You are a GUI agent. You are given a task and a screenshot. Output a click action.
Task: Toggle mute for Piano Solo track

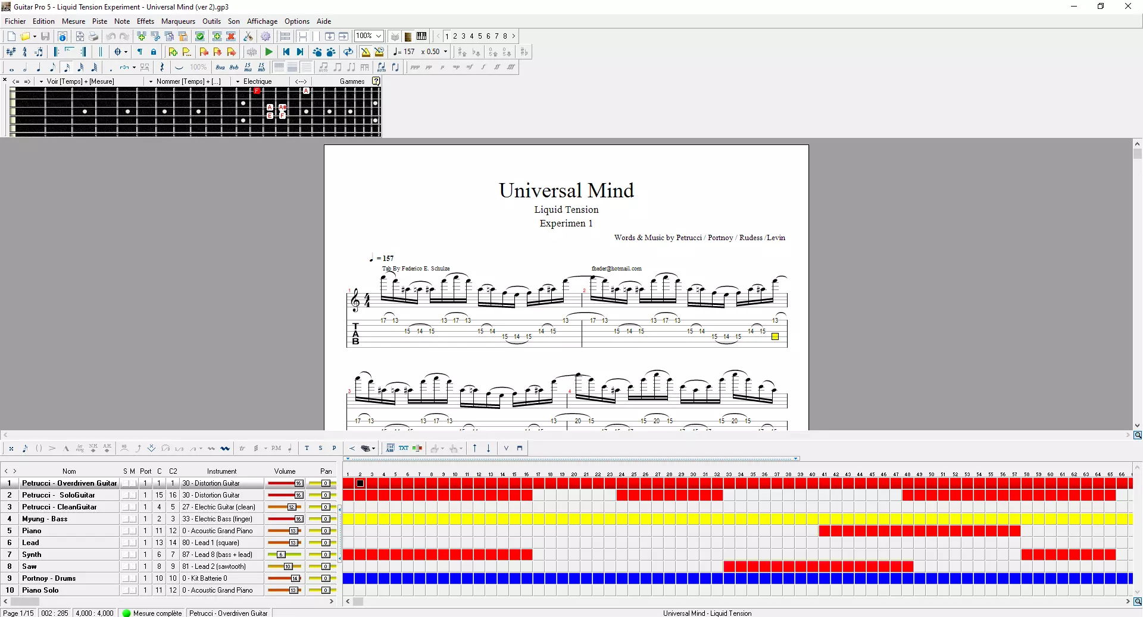(x=133, y=590)
